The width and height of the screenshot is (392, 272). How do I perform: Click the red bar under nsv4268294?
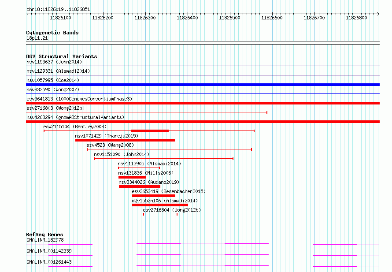coord(203,122)
